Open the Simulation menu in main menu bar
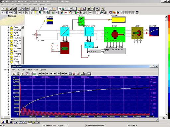Image resolution: width=170 pixels, height=127 pixels. coord(33,5)
